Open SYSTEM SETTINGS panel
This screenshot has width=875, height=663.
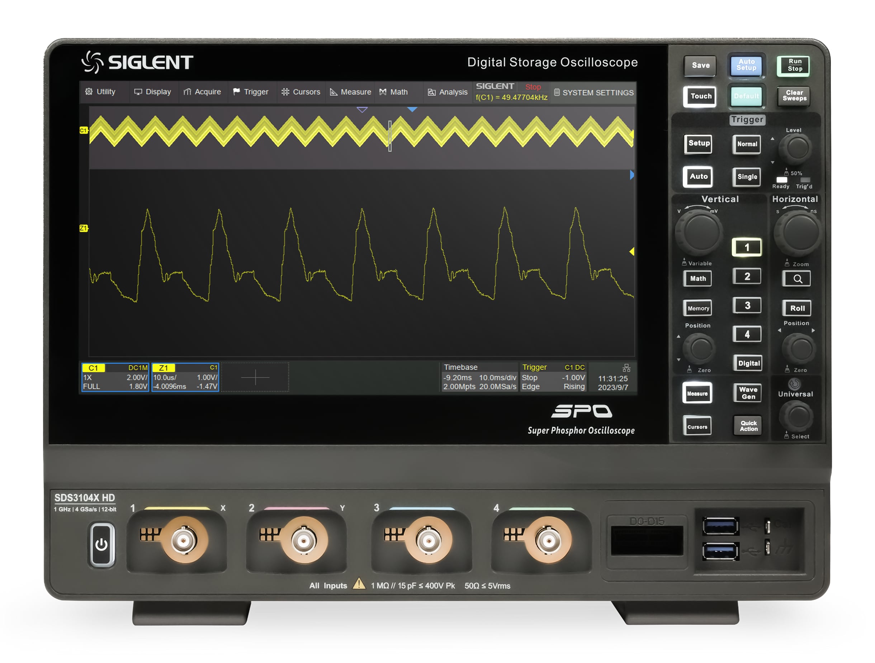click(x=594, y=92)
